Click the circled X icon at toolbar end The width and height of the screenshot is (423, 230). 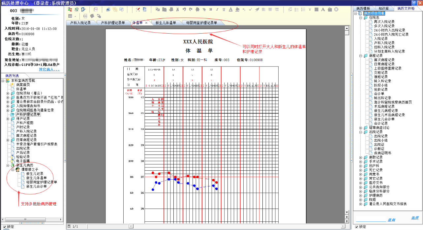[336, 9]
